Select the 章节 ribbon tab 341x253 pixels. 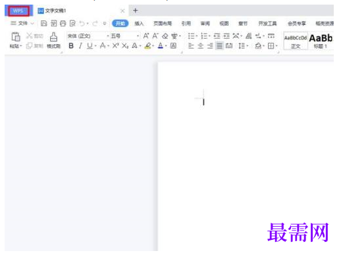(243, 23)
